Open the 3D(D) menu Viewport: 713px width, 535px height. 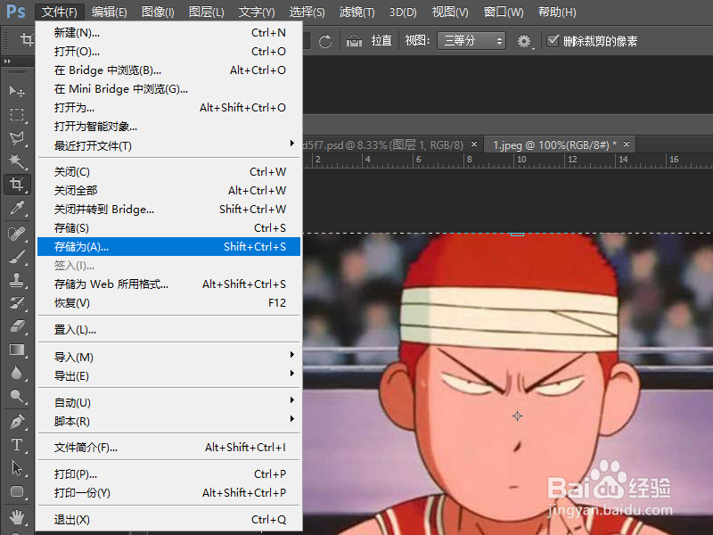(403, 12)
